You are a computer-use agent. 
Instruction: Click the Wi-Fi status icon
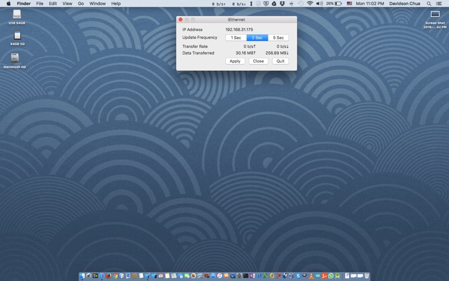309,3
